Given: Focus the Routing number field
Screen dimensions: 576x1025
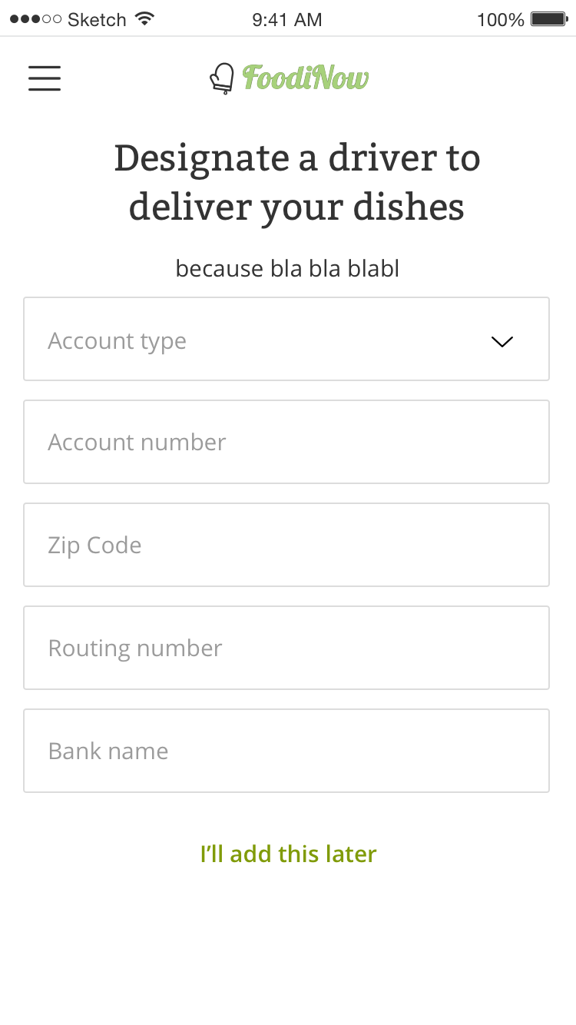Looking at the screenshot, I should pos(286,648).
